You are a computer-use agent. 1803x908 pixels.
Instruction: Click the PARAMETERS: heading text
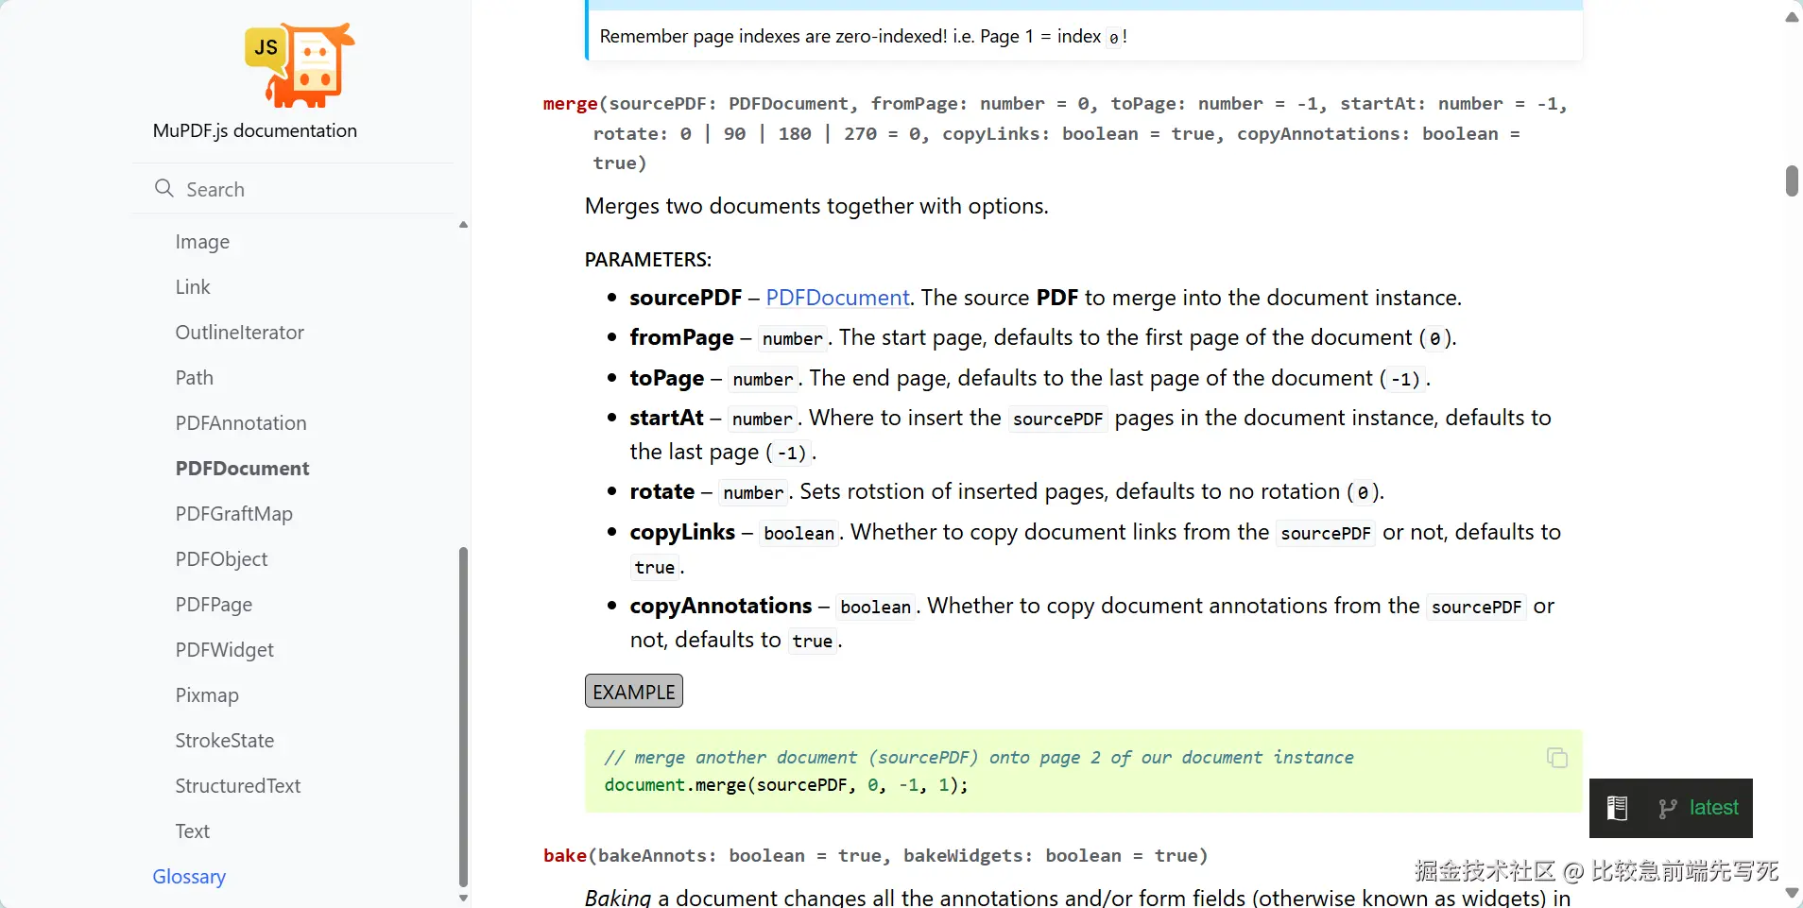coord(648,260)
